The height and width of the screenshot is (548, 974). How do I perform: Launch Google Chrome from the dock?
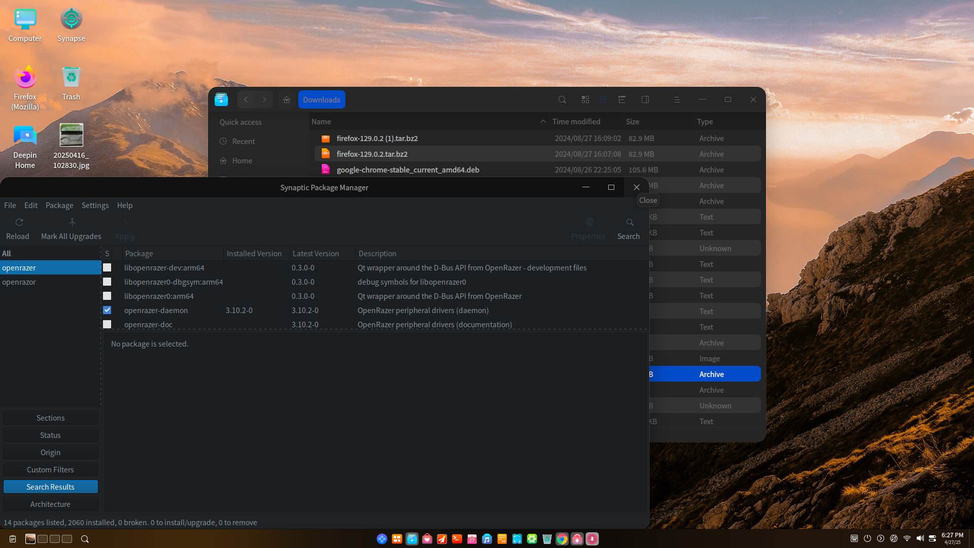click(x=562, y=539)
